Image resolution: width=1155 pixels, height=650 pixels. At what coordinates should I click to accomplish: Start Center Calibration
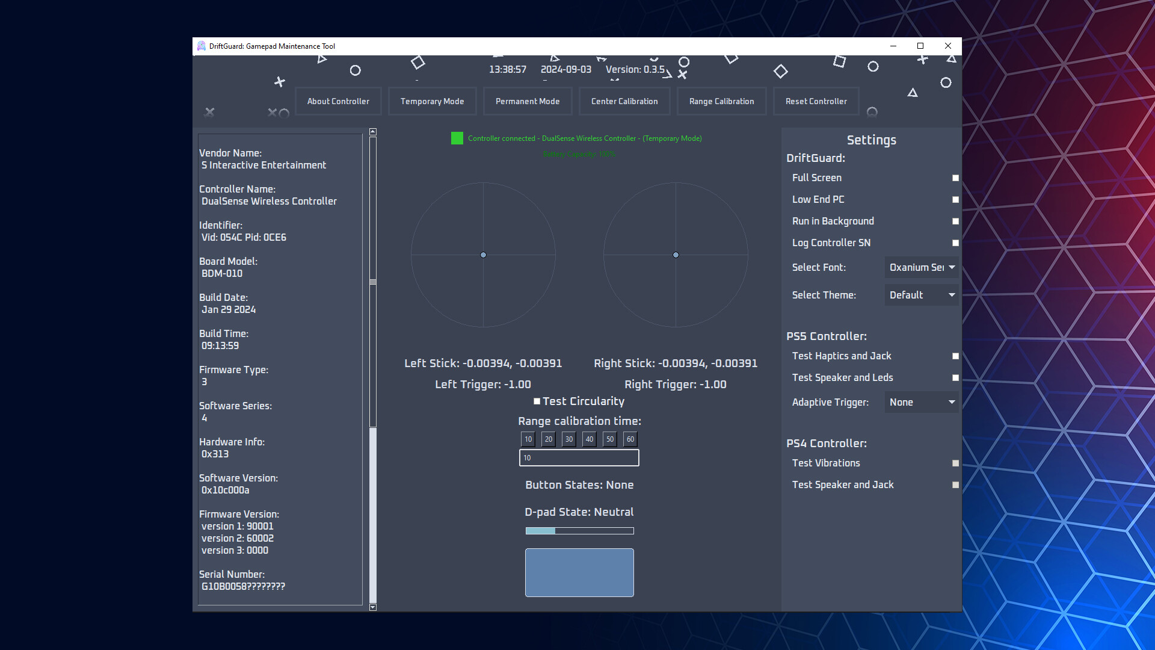pyautogui.click(x=624, y=101)
